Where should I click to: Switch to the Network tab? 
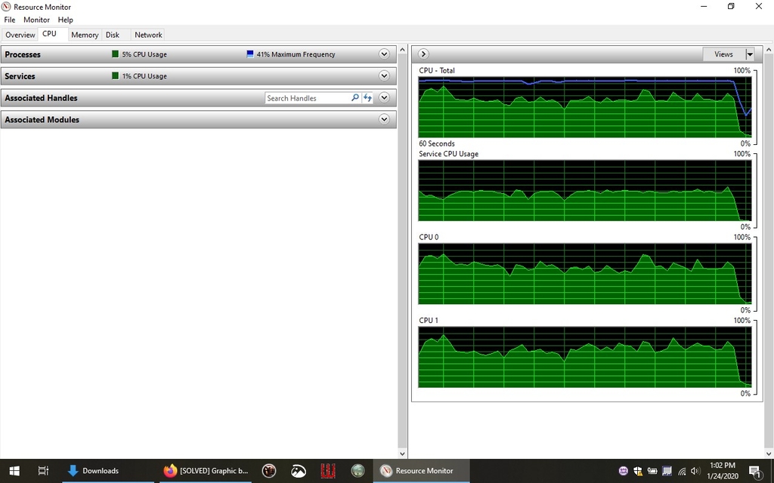148,35
